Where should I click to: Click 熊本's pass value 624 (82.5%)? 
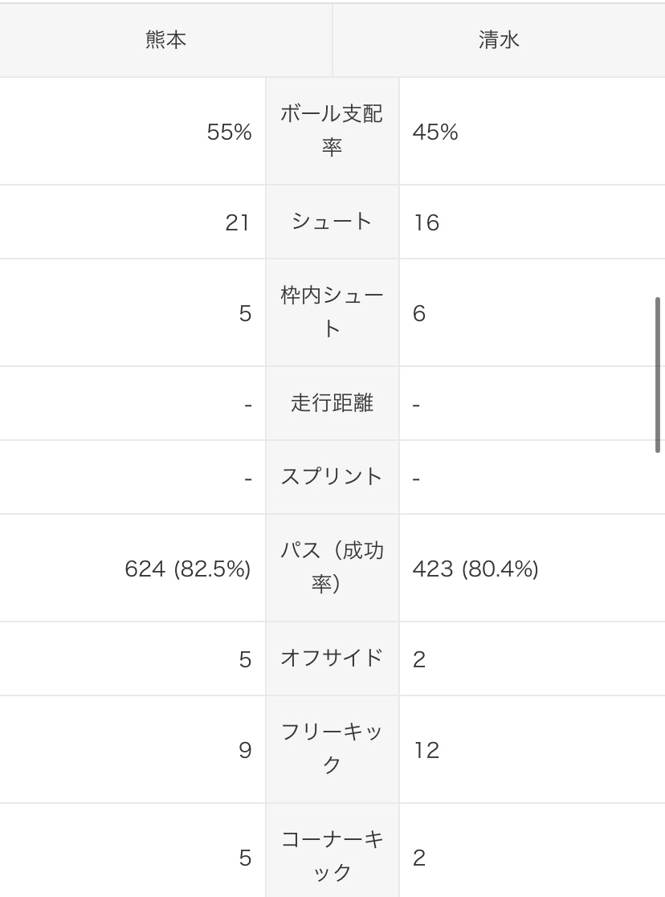click(x=188, y=569)
